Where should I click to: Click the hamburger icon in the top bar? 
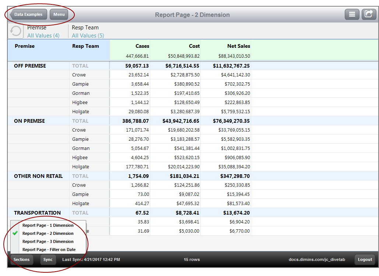[x=352, y=14]
